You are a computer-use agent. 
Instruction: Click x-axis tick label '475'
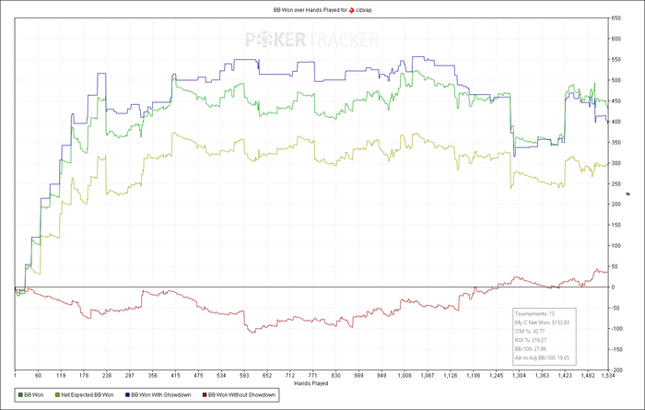[199, 376]
